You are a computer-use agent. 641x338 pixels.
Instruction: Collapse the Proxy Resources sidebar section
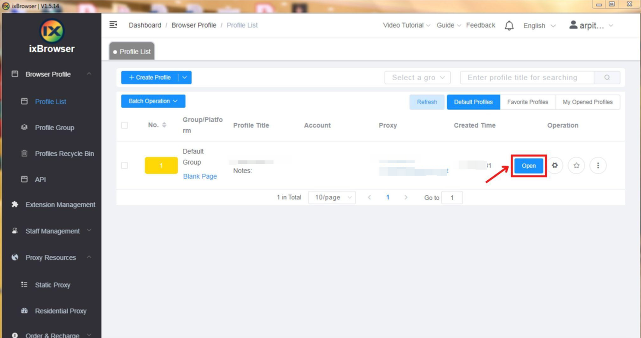point(89,257)
